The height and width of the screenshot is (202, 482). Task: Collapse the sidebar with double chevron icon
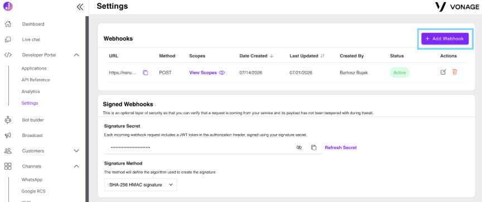(x=80, y=7)
